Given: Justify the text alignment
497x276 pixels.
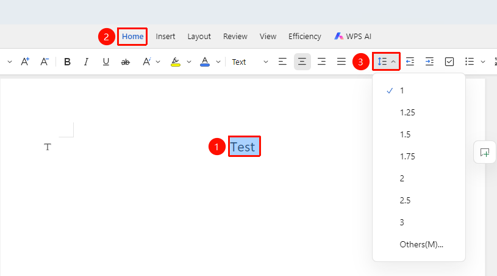Looking at the screenshot, I should [341, 62].
